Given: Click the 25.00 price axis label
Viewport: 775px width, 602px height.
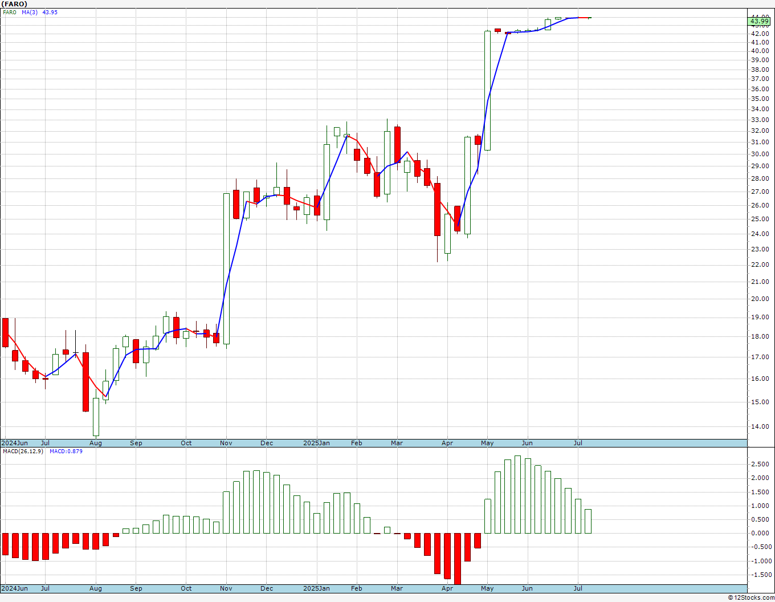Looking at the screenshot, I should click(759, 219).
